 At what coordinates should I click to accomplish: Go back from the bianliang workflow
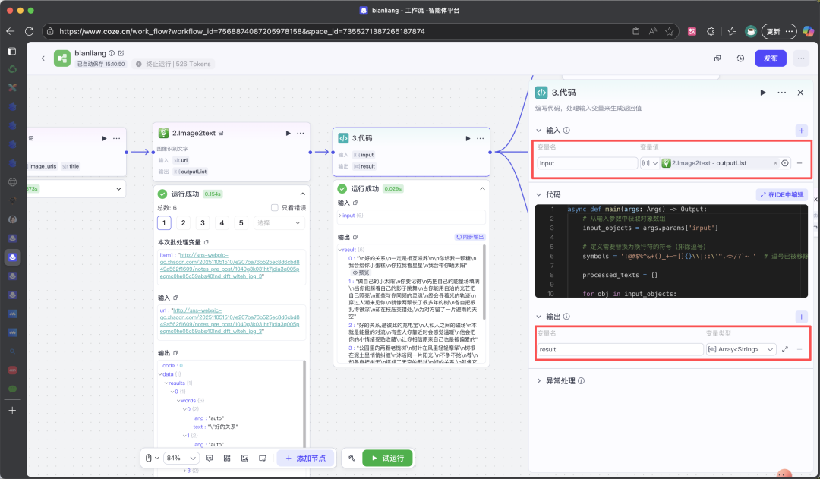pos(43,58)
